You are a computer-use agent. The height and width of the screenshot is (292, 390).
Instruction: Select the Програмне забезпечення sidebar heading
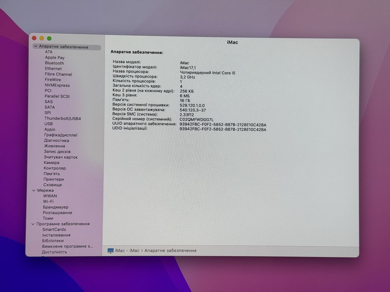(63, 224)
